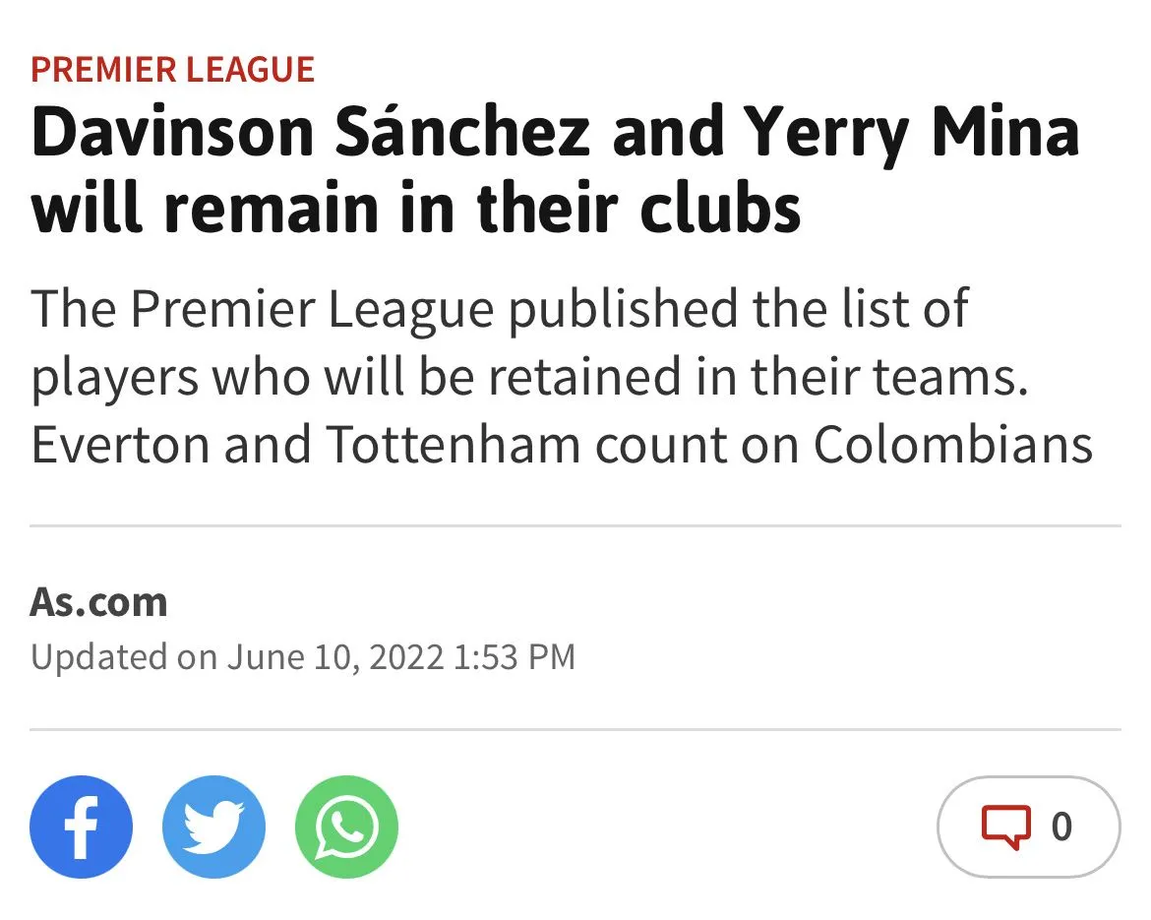Share the article via WhatsApp
This screenshot has height=920, width=1151.
tap(346, 828)
